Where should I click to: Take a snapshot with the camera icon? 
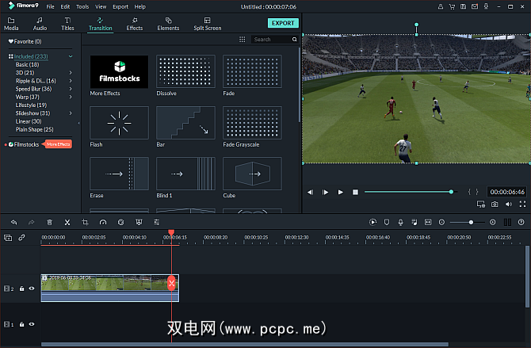click(495, 204)
